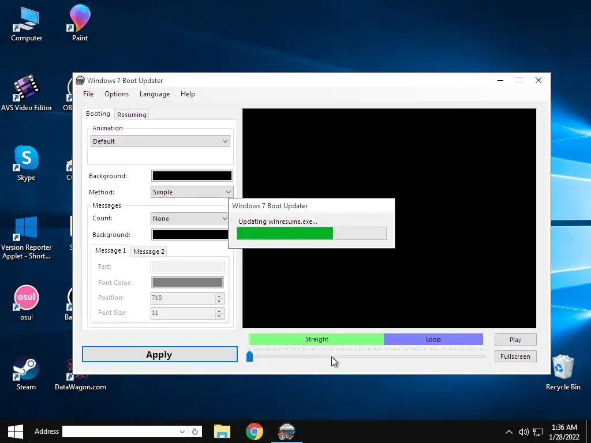Click the updating winresume.exe progress bar
Image resolution: width=591 pixels, height=443 pixels.
pos(311,233)
